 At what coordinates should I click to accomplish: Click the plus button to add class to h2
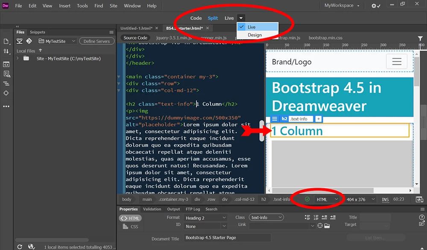(x=319, y=119)
